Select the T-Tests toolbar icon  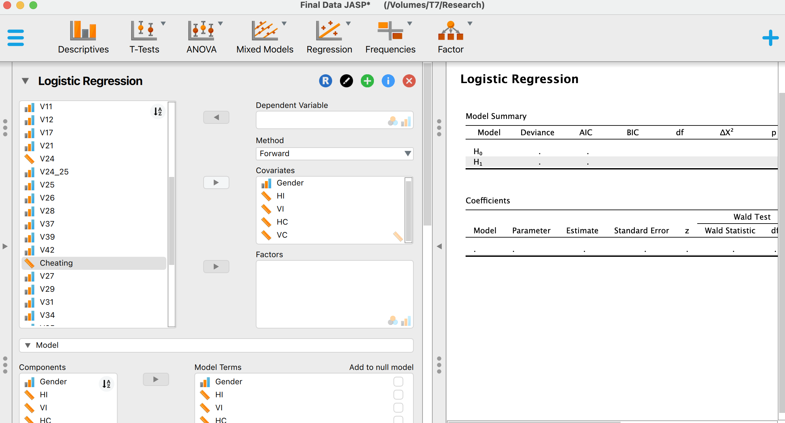(x=144, y=36)
